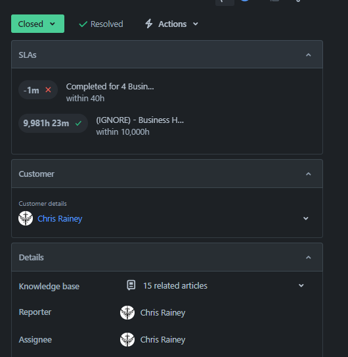Click the 9,981h 23m SLA badge
The height and width of the screenshot is (357, 348).
[x=53, y=123]
